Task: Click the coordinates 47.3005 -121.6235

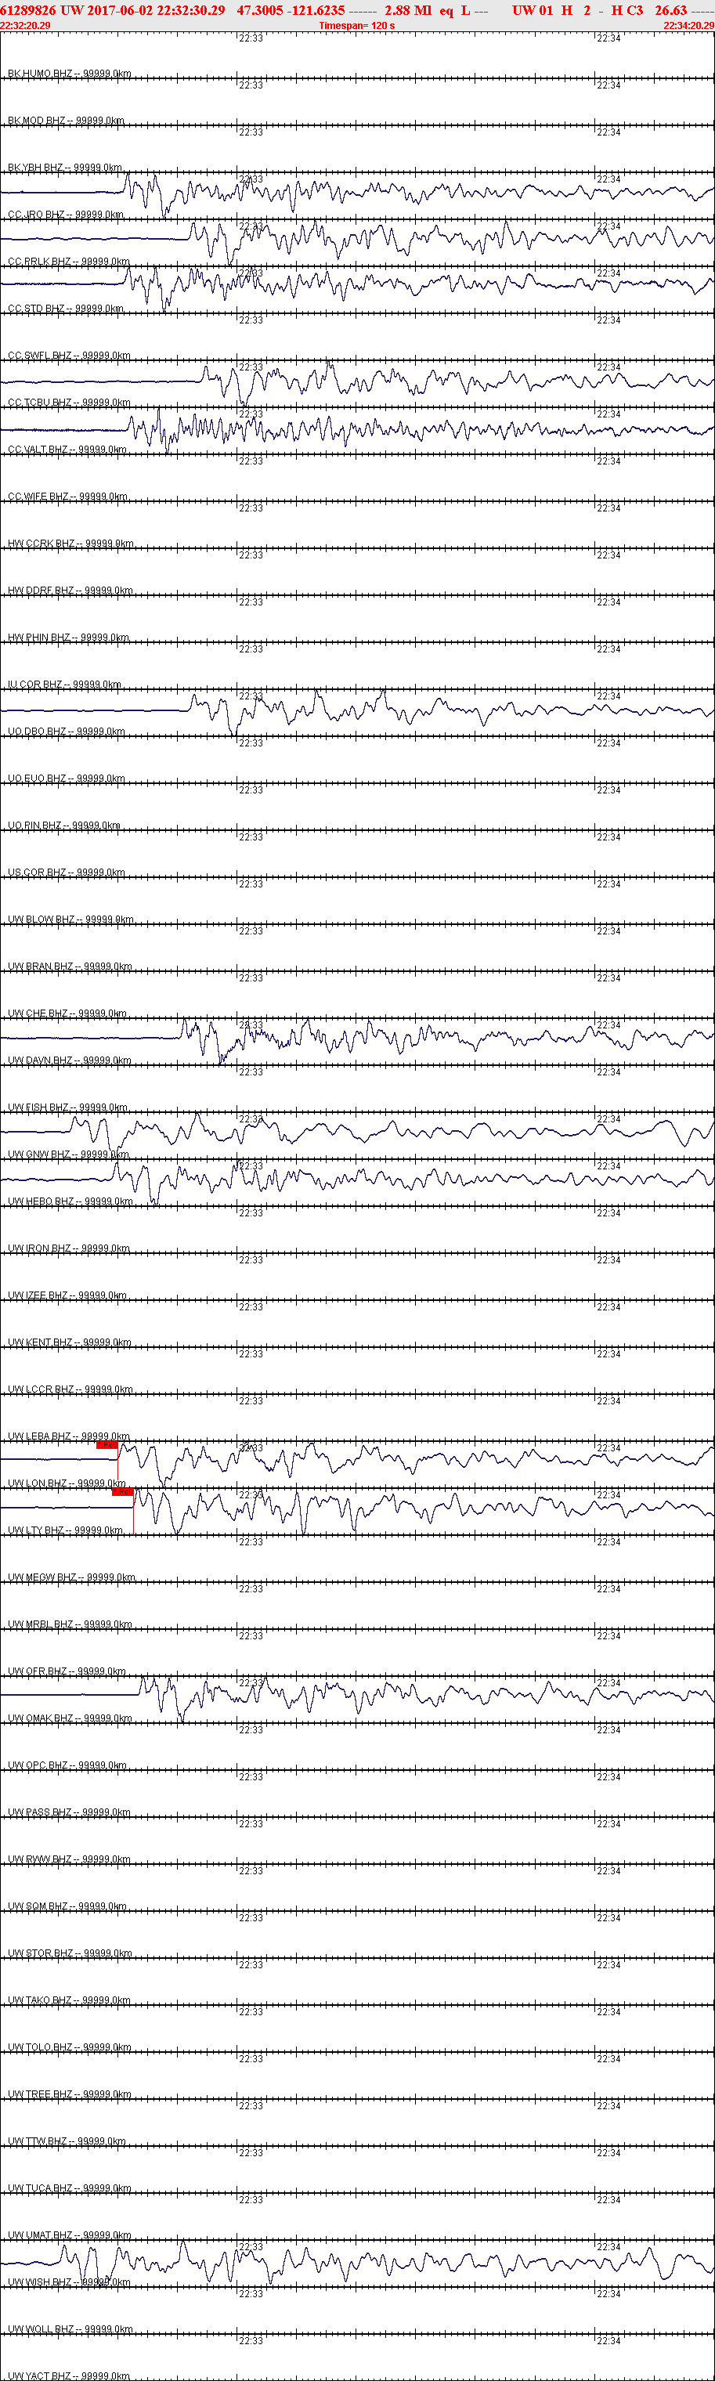Action: click(x=291, y=10)
